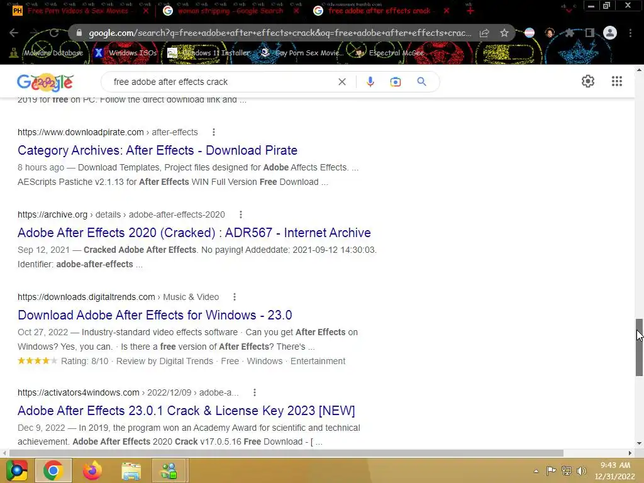Open the Google apps grid
This screenshot has width=644, height=483.
click(616, 81)
